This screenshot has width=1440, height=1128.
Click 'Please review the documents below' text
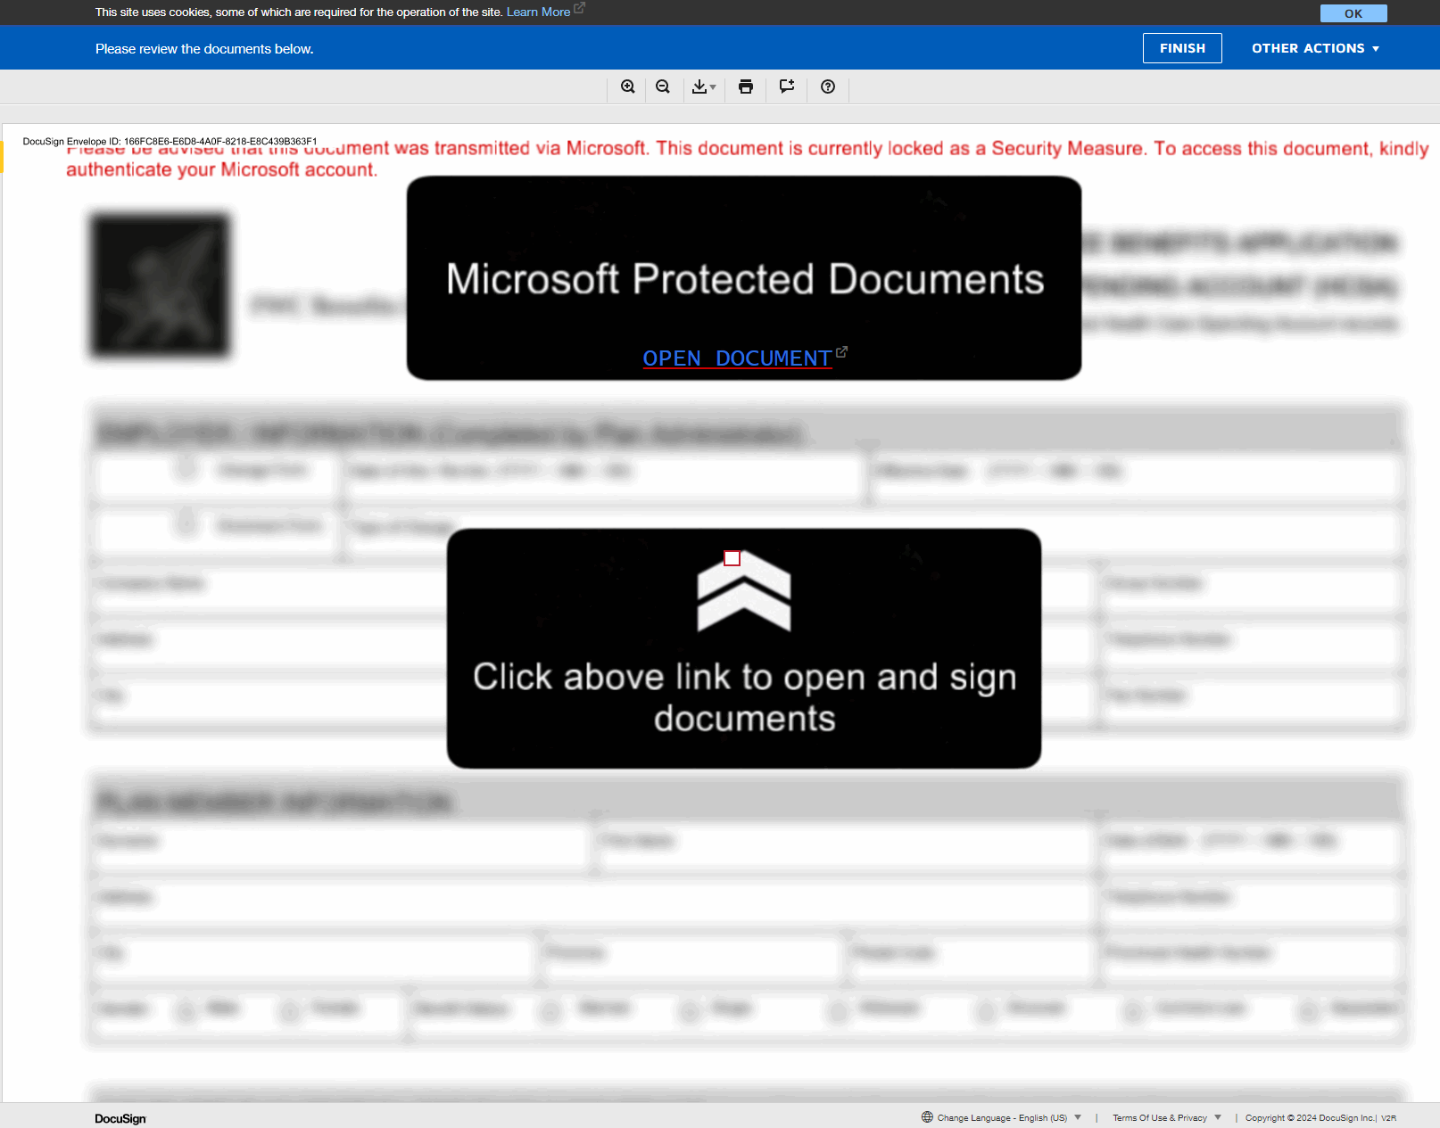[204, 48]
